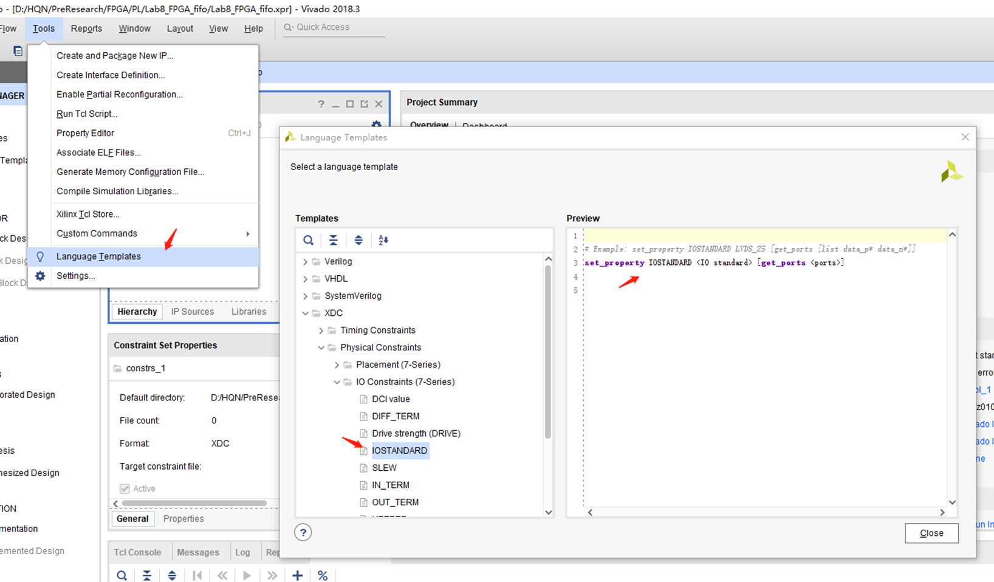Switch to the Libraries tab

pos(249,312)
